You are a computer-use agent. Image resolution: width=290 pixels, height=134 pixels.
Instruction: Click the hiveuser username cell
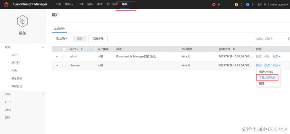pyautogui.click(x=75, y=66)
